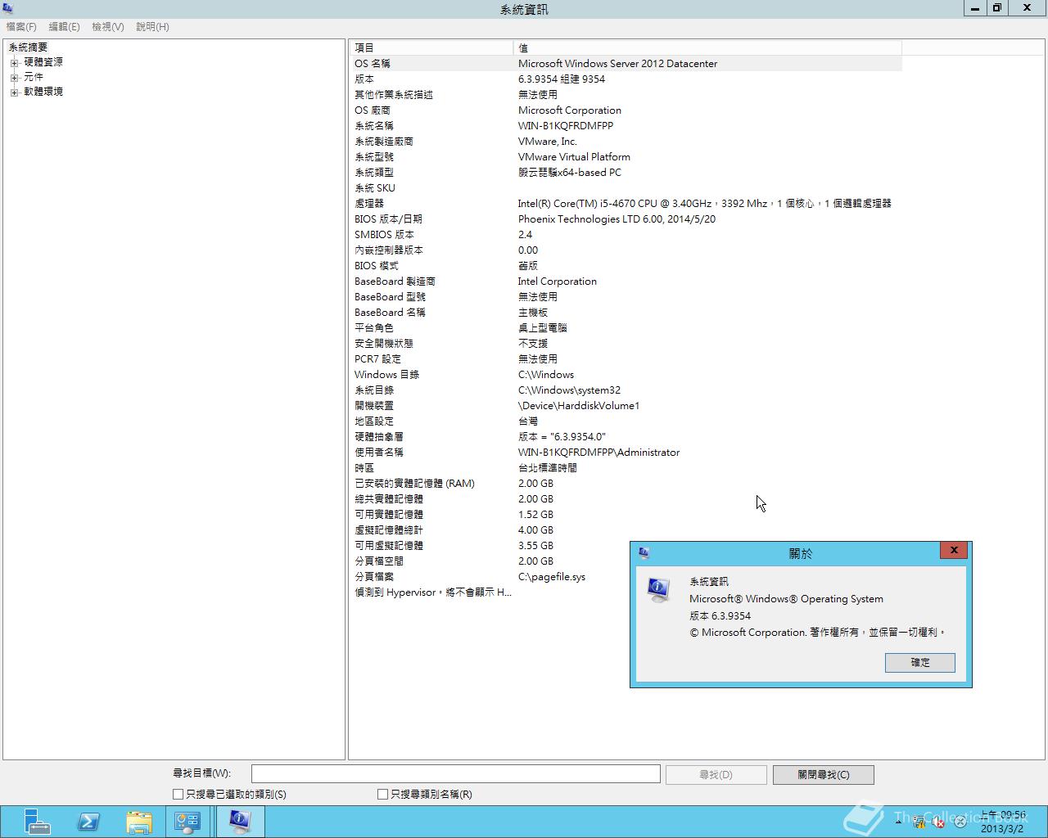Open the 編輯(E) menu
Screen dimensions: 1048x838
64,27
